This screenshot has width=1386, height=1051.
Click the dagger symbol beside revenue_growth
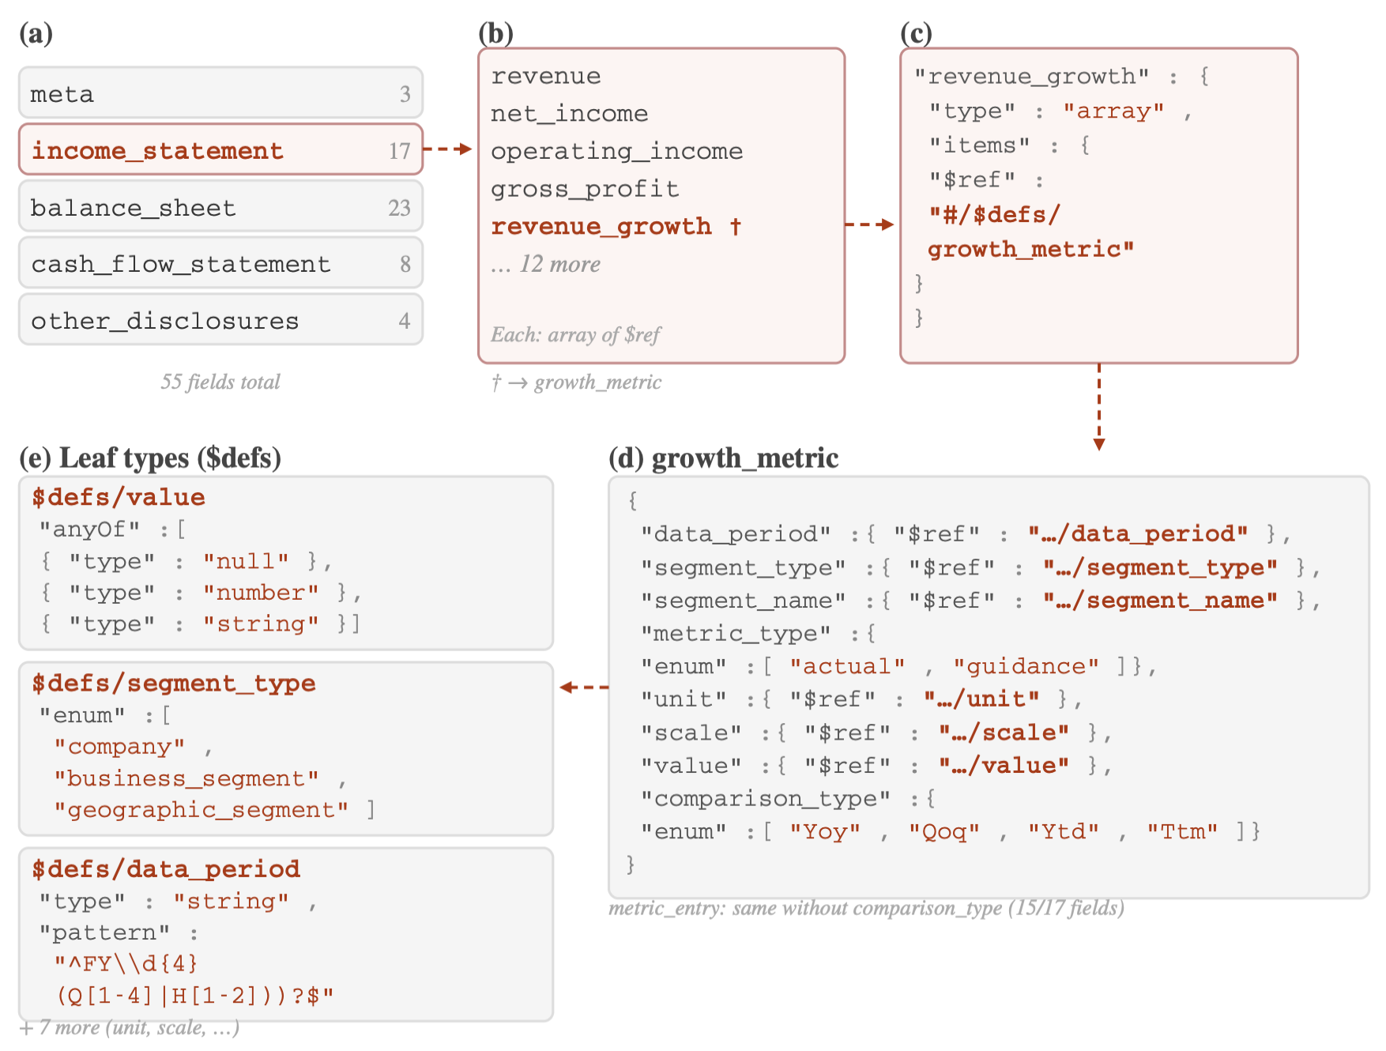coord(736,227)
